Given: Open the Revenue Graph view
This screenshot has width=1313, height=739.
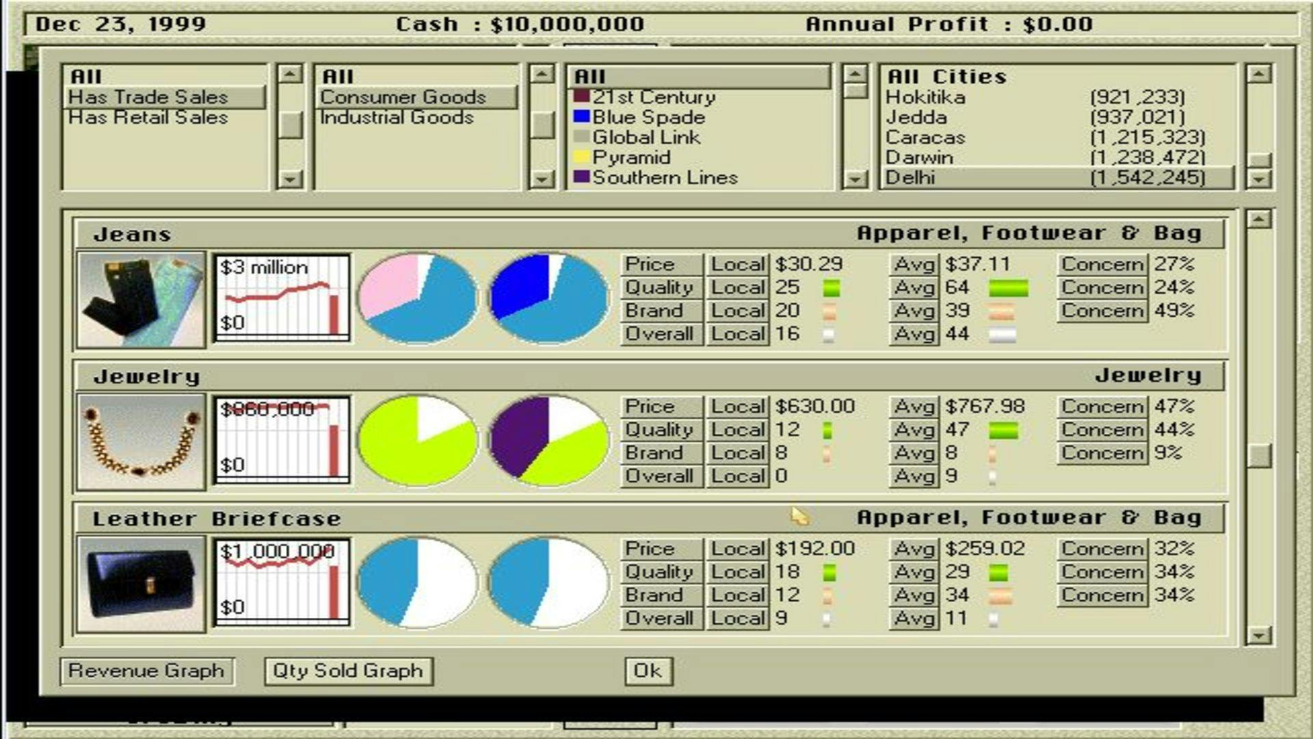Looking at the screenshot, I should click(x=146, y=671).
